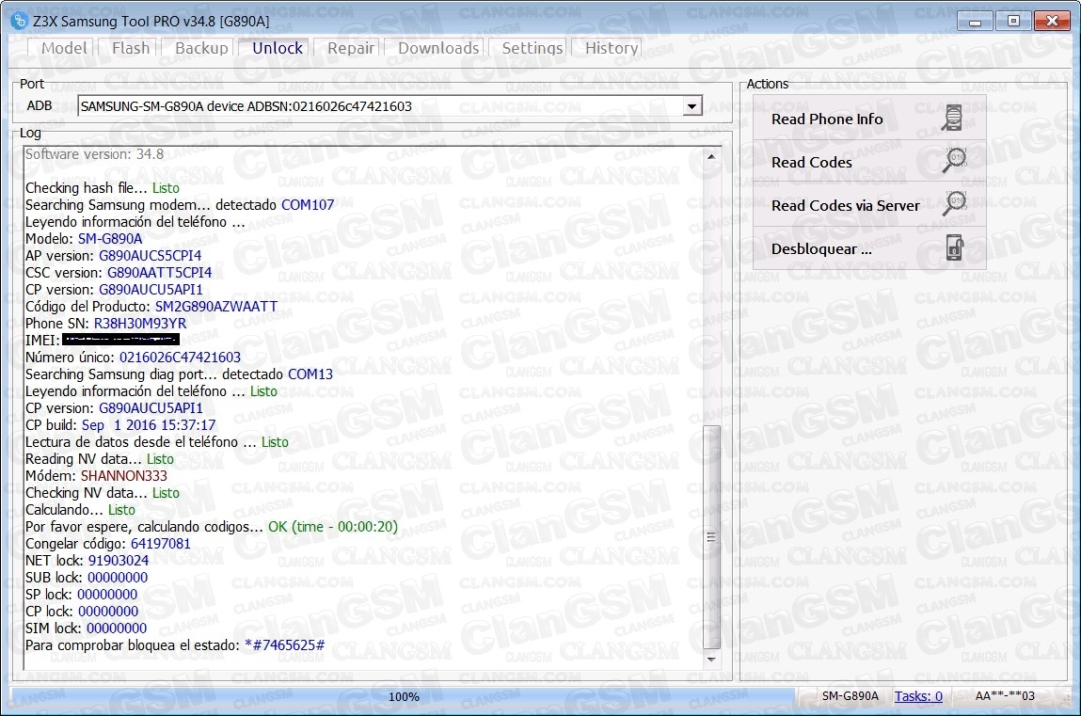
Task: Click the Desbloquear ... button
Action: [x=868, y=248]
